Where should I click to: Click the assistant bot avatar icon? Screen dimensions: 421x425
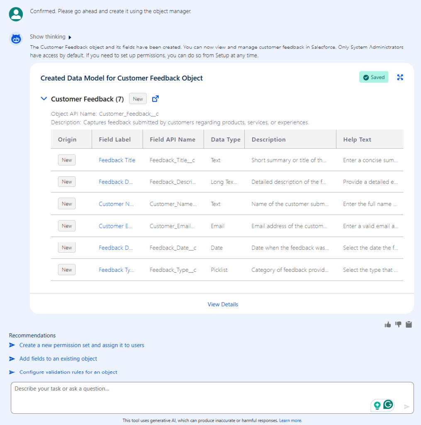pyautogui.click(x=16, y=39)
